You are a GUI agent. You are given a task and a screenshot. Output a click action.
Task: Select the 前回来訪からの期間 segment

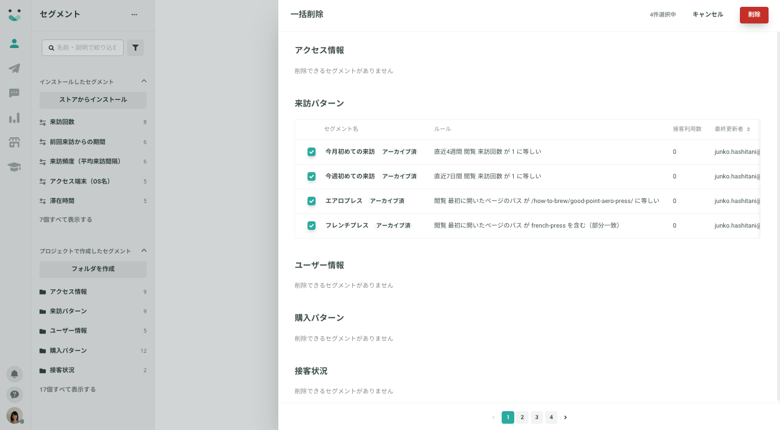click(93, 142)
